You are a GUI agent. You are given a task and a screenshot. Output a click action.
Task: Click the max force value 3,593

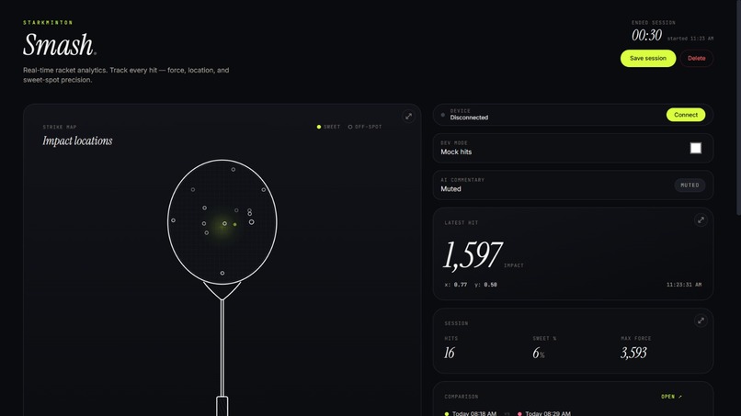633,353
